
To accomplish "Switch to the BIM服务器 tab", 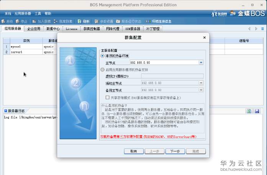I will click(x=133, y=29).
